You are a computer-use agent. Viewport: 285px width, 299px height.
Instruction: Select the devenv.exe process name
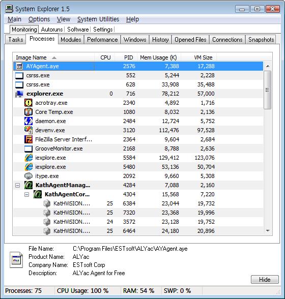(50, 130)
